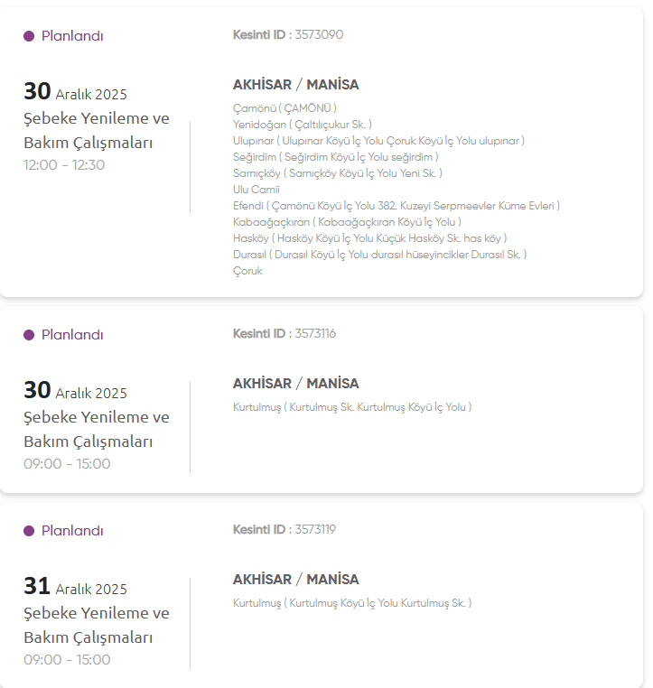Click the 31 Aralık 2025 date
This screenshot has height=688, width=653.
click(x=76, y=588)
